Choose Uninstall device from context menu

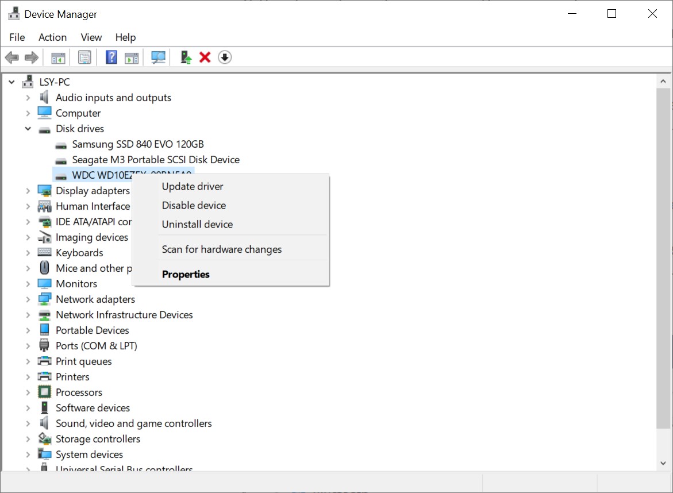pos(197,224)
